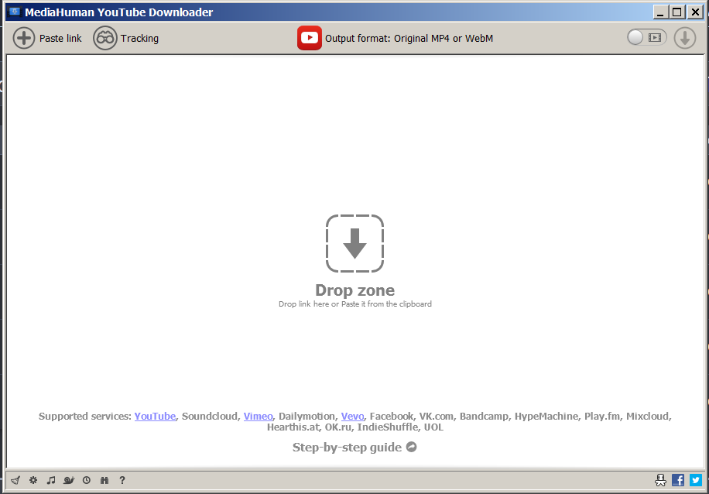Click the broom clear list icon
709x494 pixels.
tap(15, 480)
